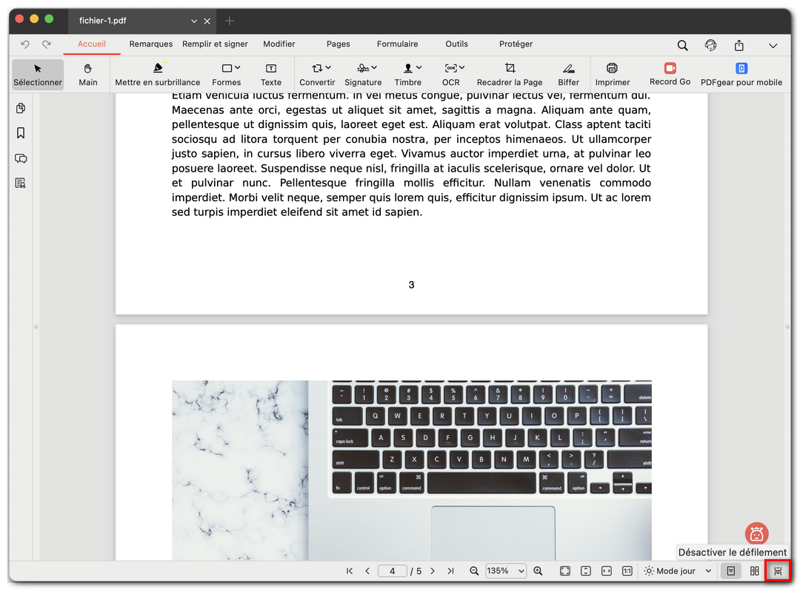Toggle continuous scrolling mode off
The image size is (800, 591).
click(777, 571)
